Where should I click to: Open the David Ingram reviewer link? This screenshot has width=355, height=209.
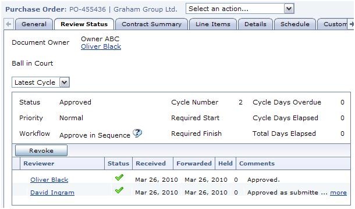pyautogui.click(x=52, y=193)
